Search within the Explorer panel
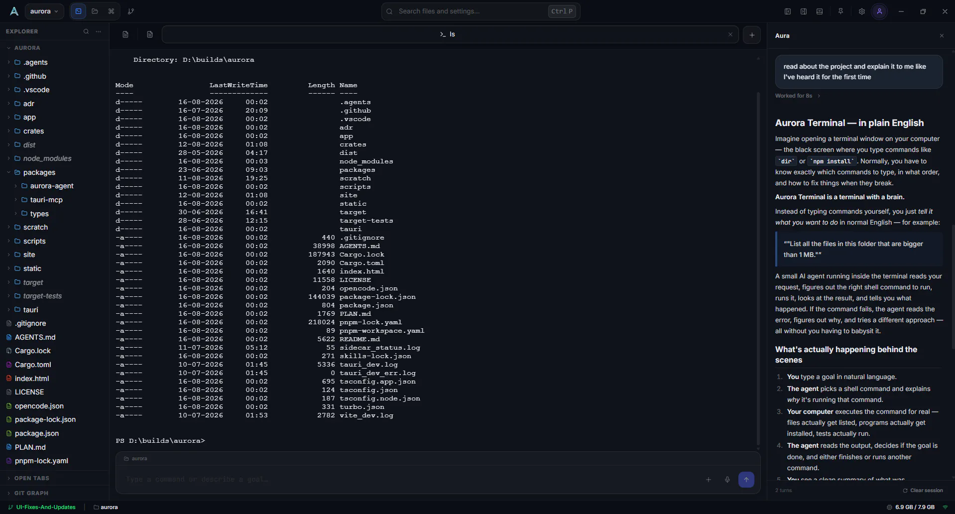 point(86,31)
